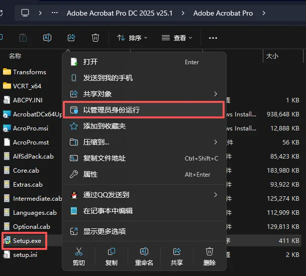Click the toolbar Delete trash icon
This screenshot has height=276, width=306.
click(95, 38)
